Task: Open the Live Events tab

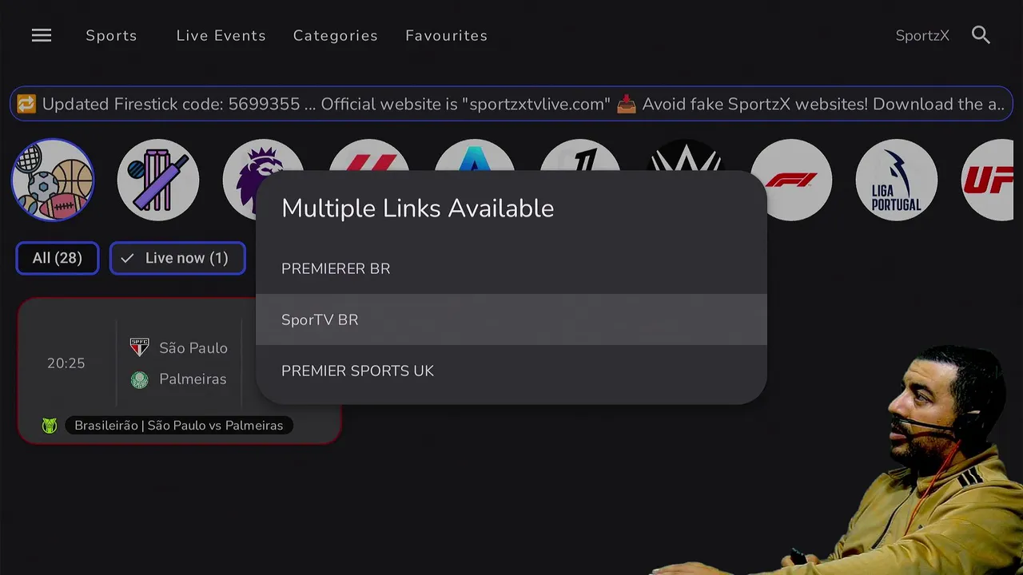Action: coord(221,36)
